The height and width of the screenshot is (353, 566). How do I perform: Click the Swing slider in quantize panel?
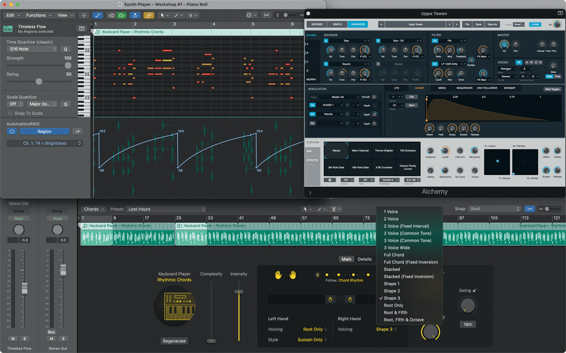point(39,81)
